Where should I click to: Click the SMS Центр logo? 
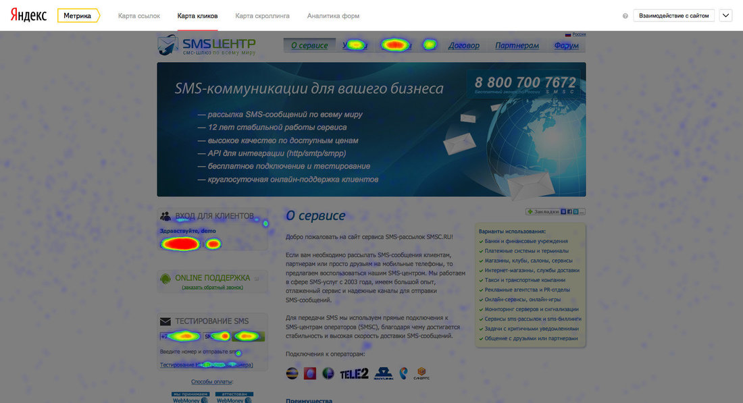click(x=207, y=45)
